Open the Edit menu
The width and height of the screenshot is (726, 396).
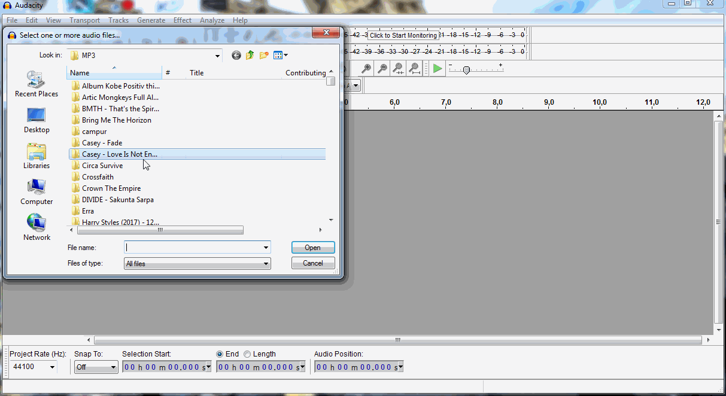[x=32, y=20]
